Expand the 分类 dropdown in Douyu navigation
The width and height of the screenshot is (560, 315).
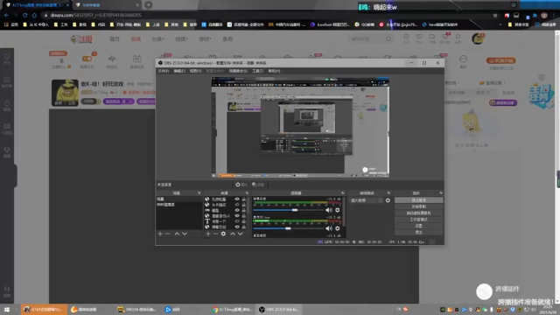click(157, 38)
